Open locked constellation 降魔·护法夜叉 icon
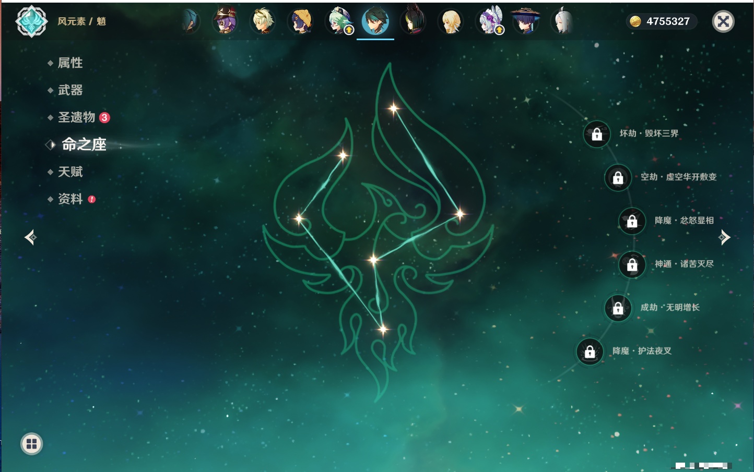Image resolution: width=754 pixels, height=472 pixels. point(590,352)
